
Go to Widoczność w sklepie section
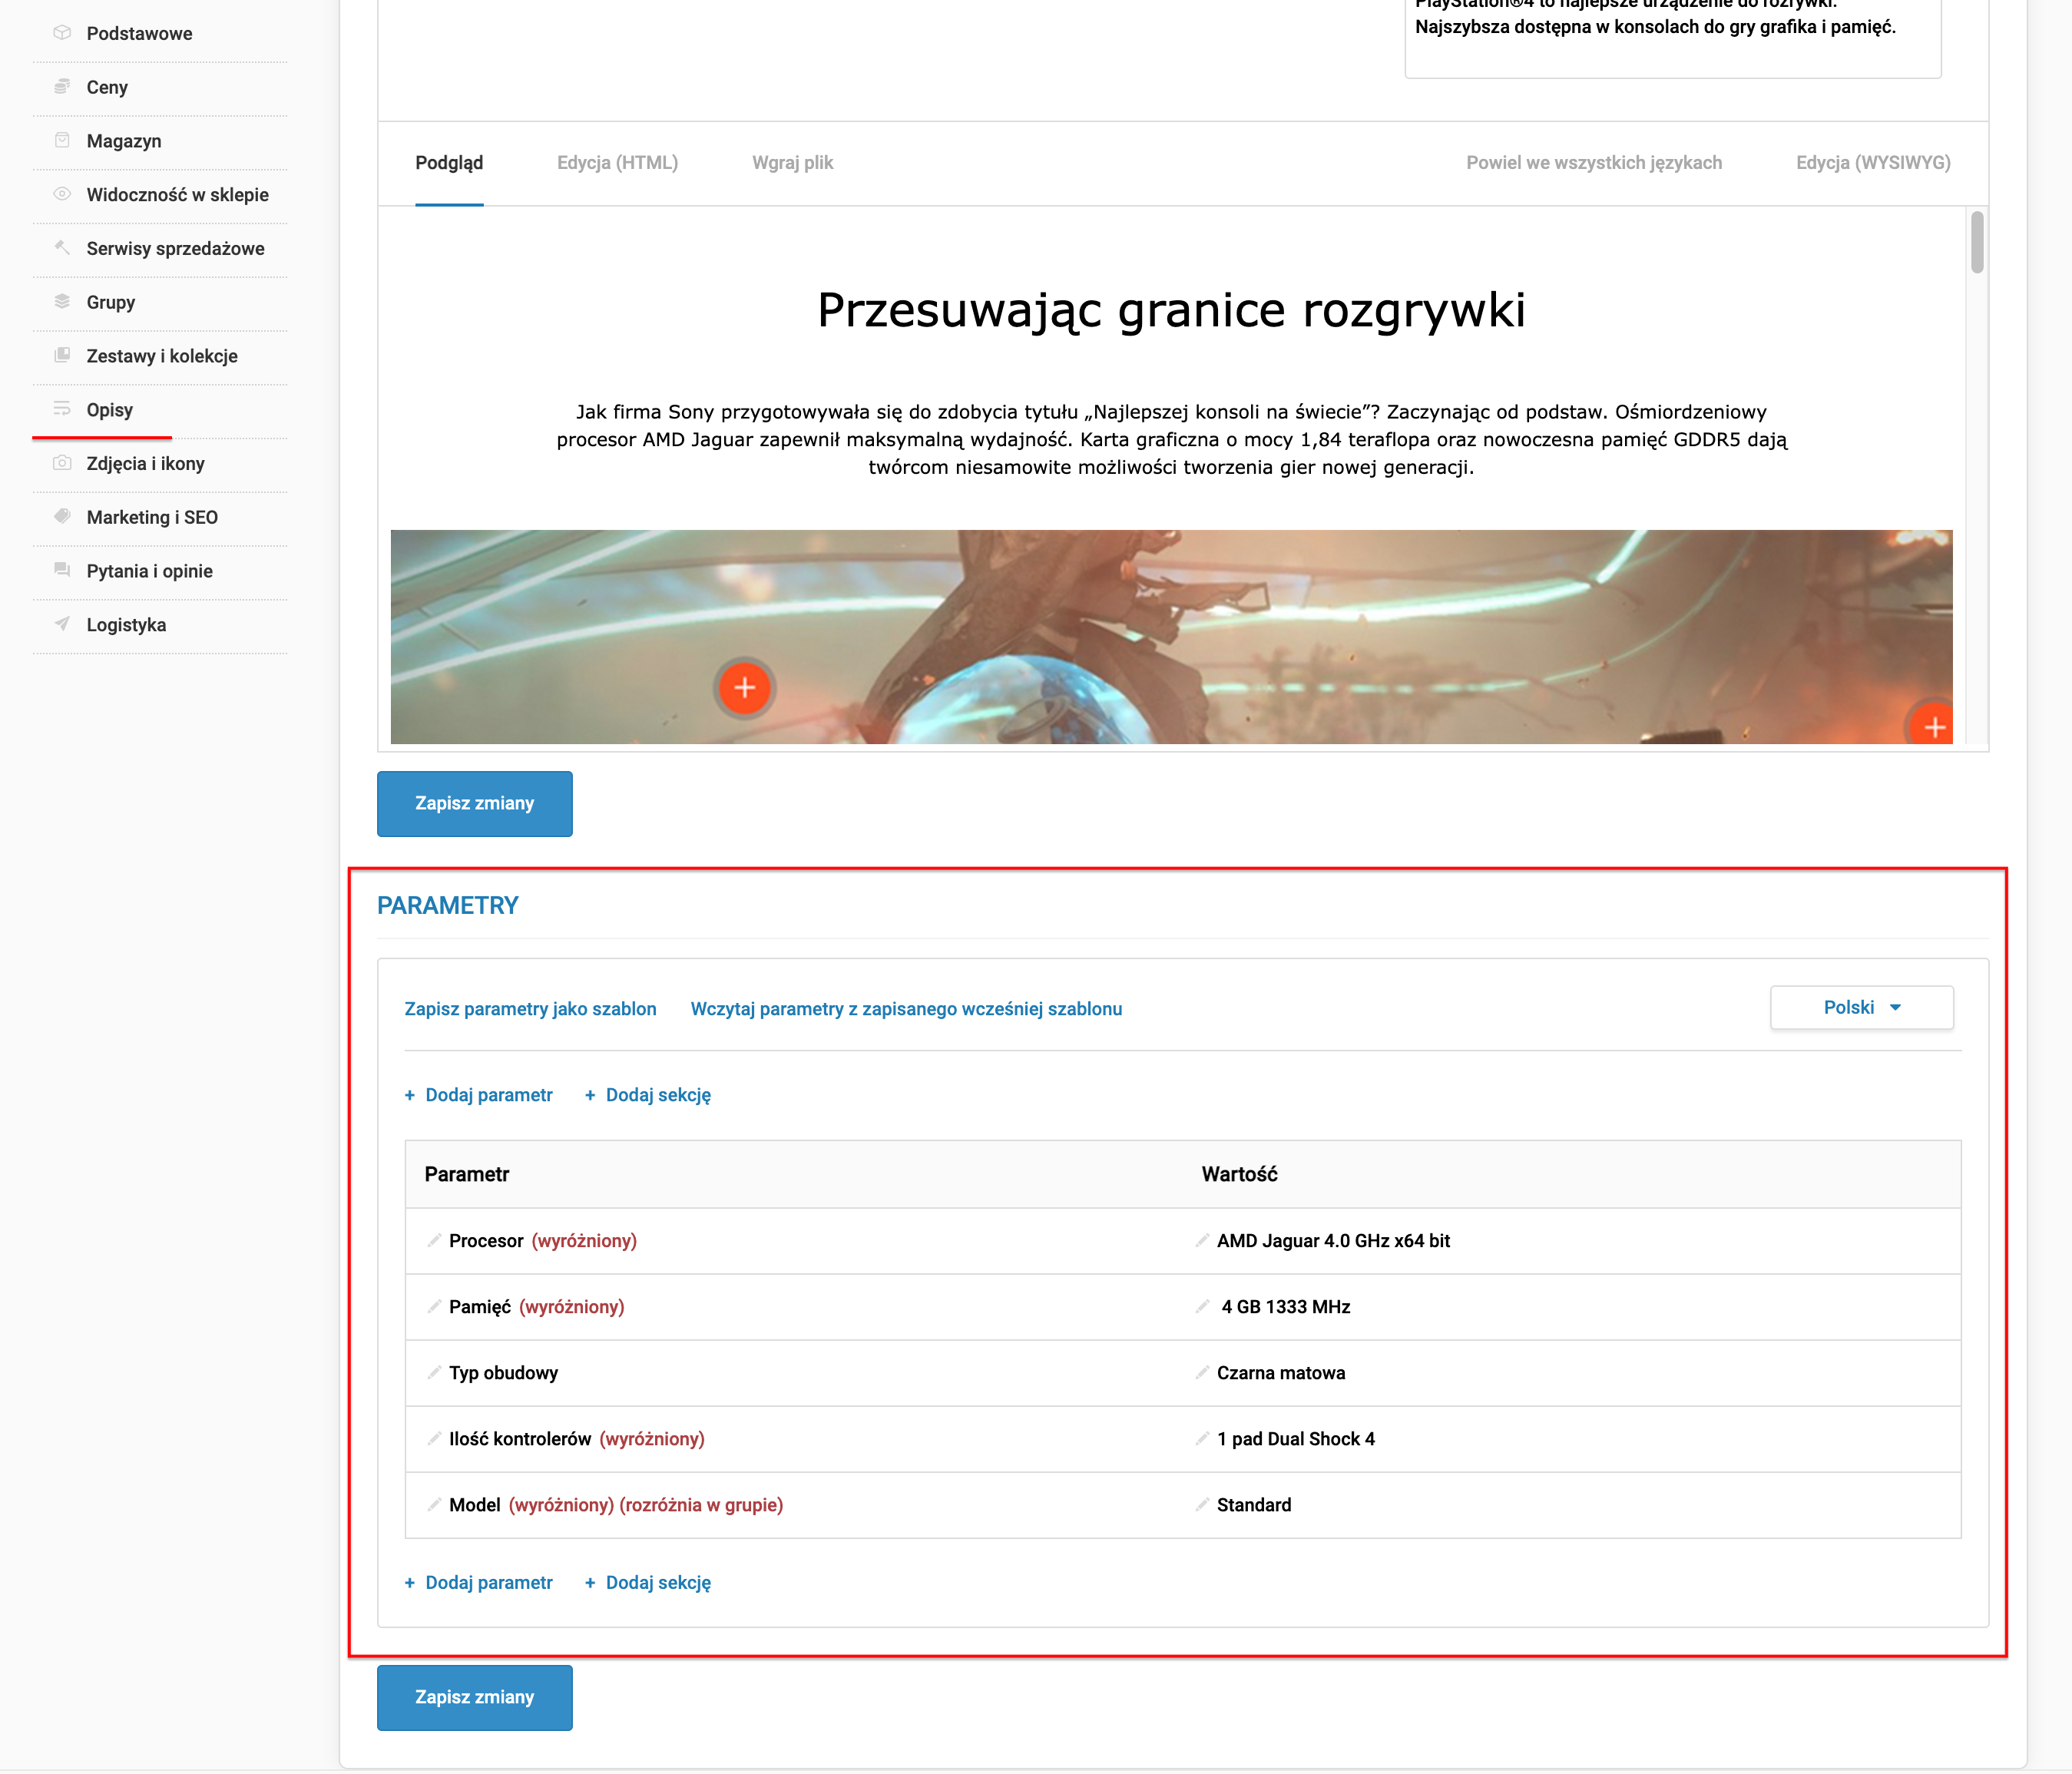[178, 194]
